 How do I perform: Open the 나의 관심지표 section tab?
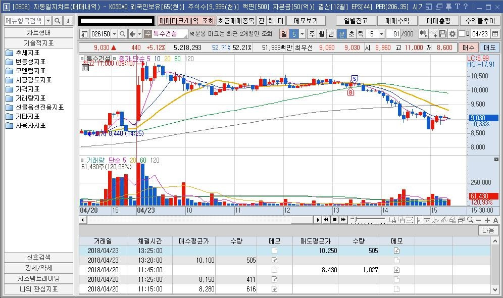(38, 289)
